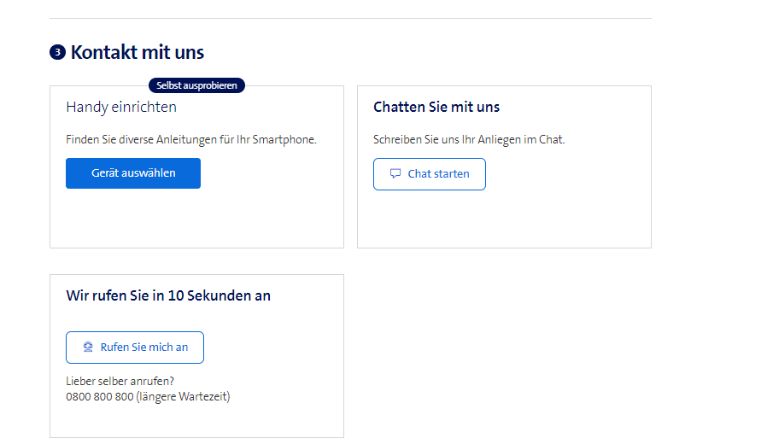
Task: Click the Schreiben Sie uns Ihr Anliegen text
Action: [x=469, y=139]
